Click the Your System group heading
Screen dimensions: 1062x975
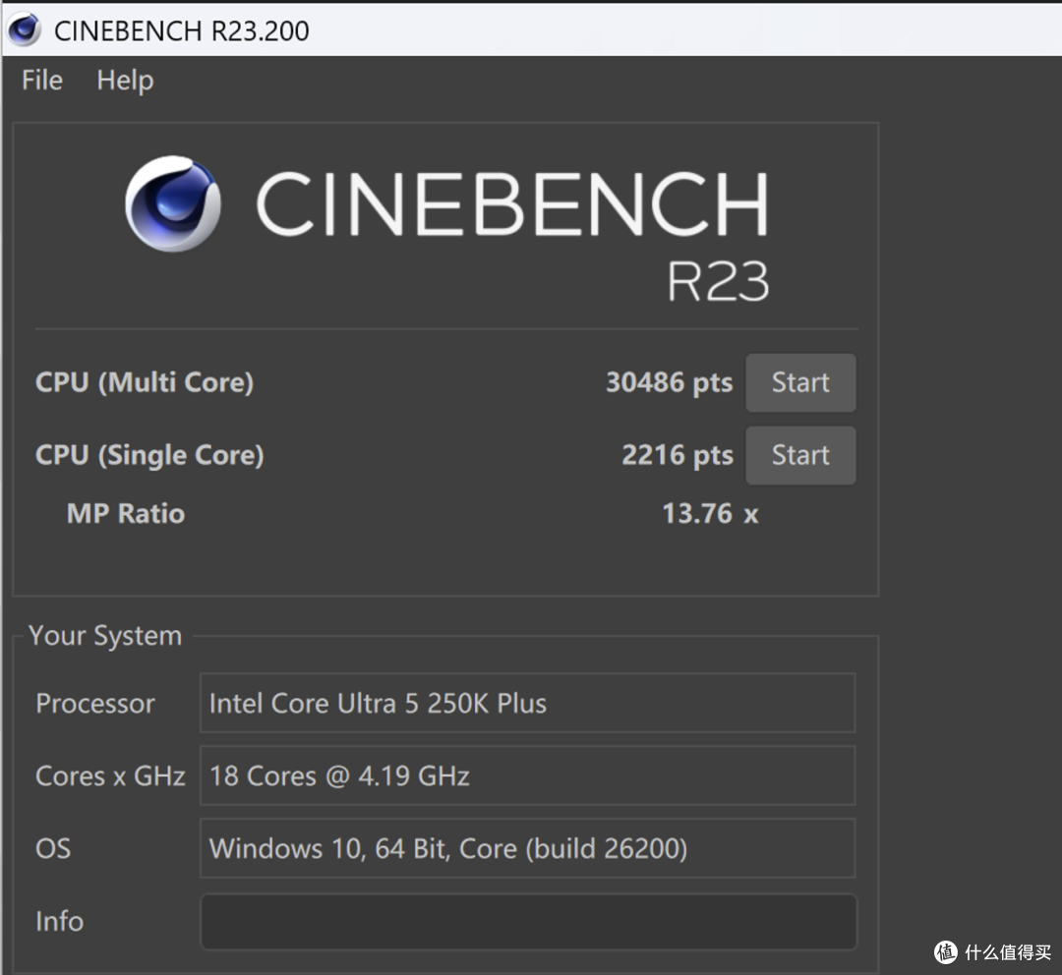pos(105,636)
